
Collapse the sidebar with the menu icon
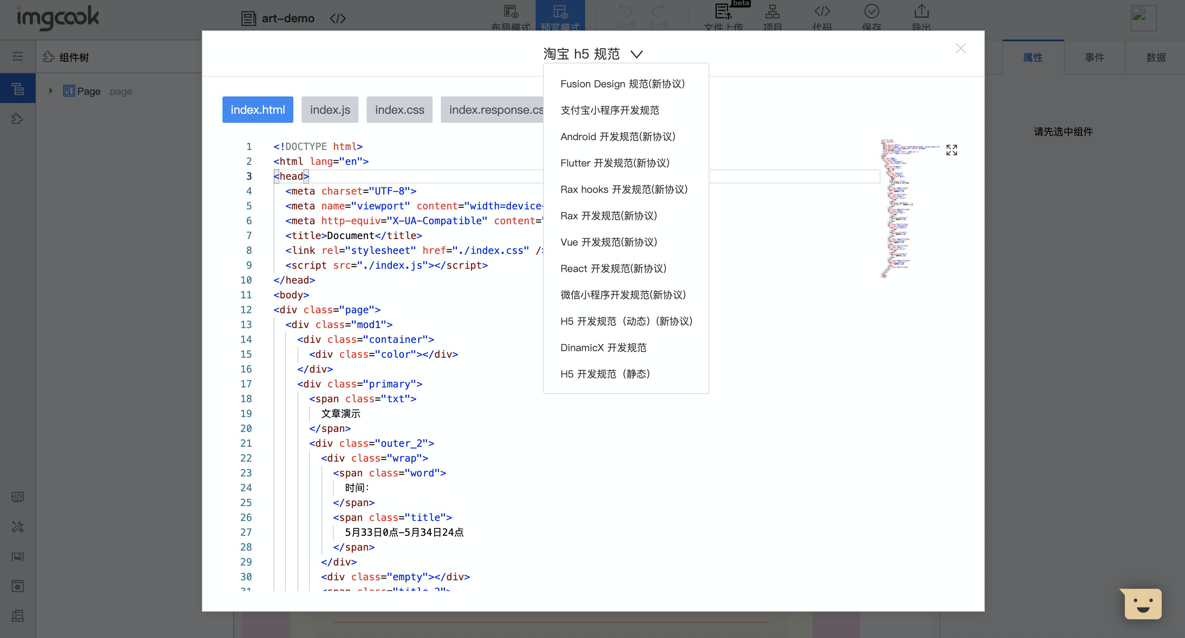[x=17, y=56]
